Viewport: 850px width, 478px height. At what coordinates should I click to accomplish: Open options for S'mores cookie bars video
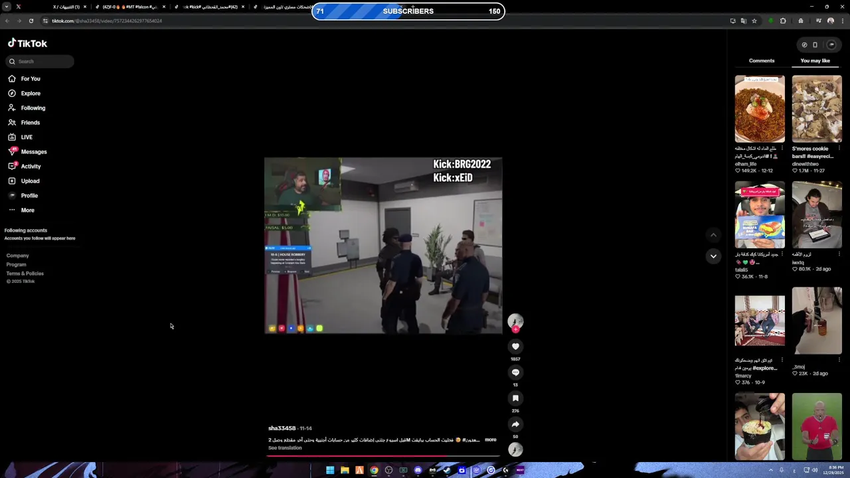(839, 148)
